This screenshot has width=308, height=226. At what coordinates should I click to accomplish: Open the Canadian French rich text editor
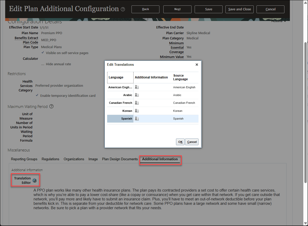pos(137,103)
